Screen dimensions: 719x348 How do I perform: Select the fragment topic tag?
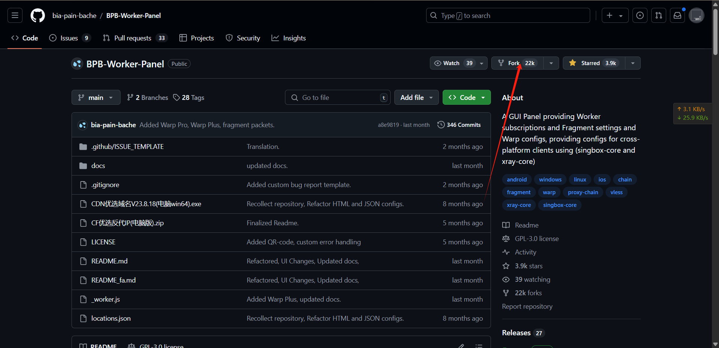[519, 192]
